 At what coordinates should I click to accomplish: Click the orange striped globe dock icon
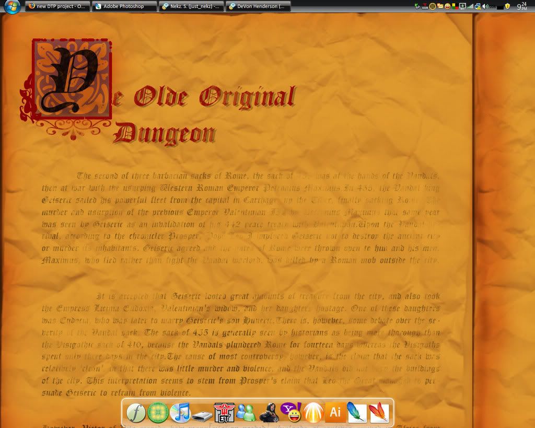coord(312,413)
